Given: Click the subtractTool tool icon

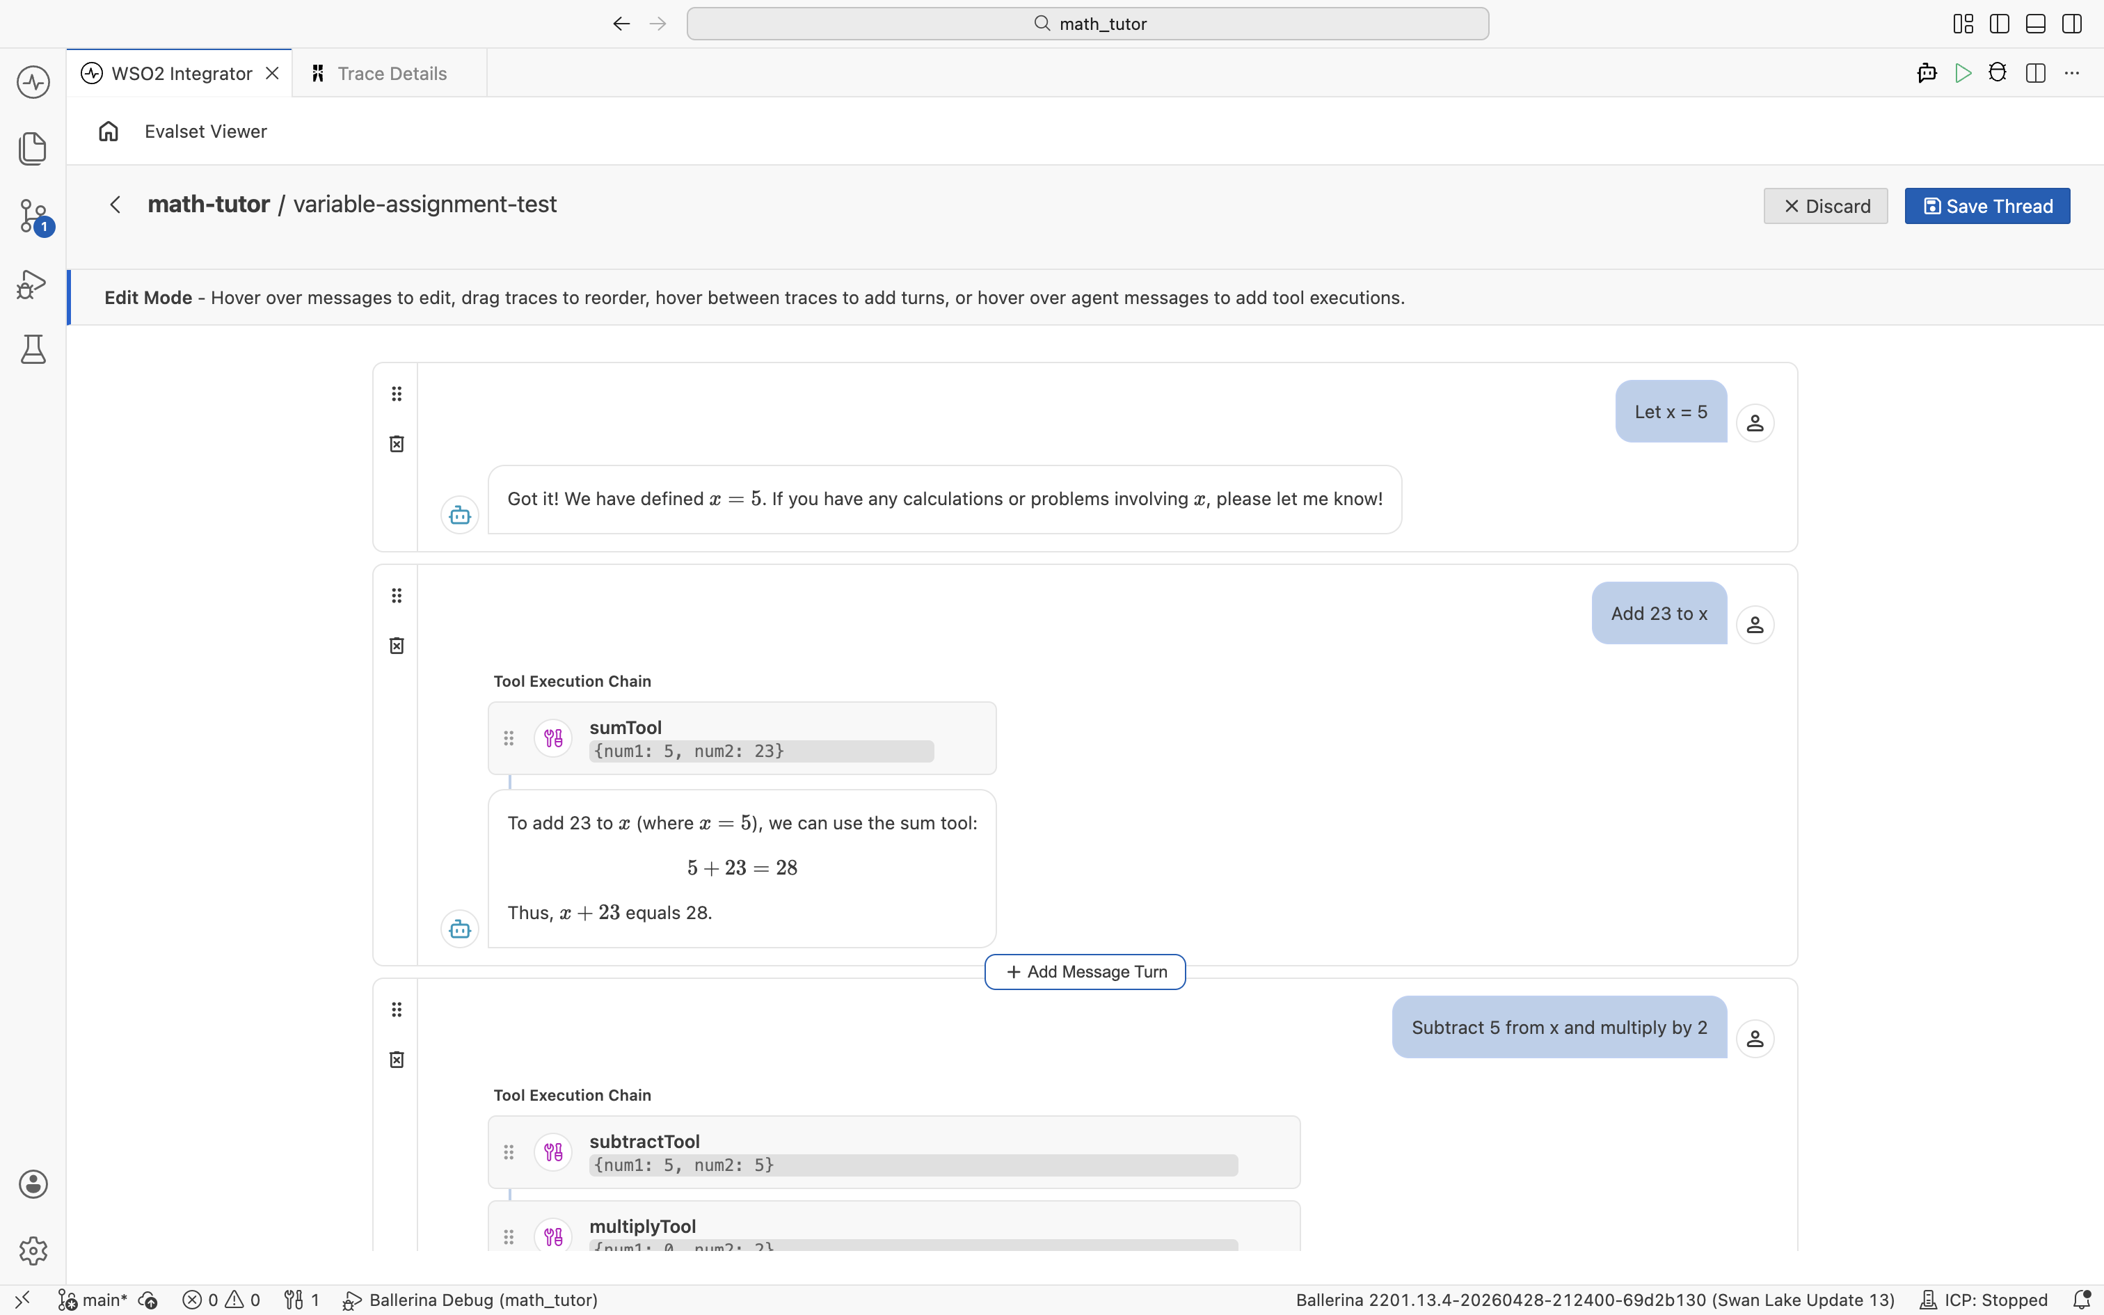Looking at the screenshot, I should [553, 1152].
